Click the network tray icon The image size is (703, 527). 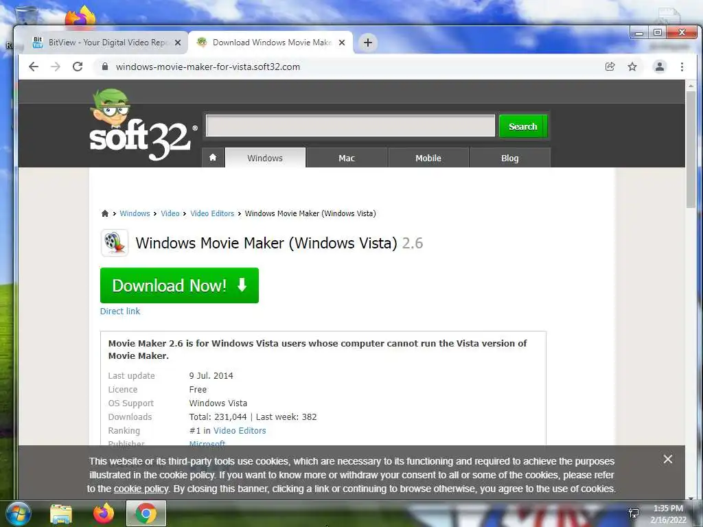(x=634, y=513)
